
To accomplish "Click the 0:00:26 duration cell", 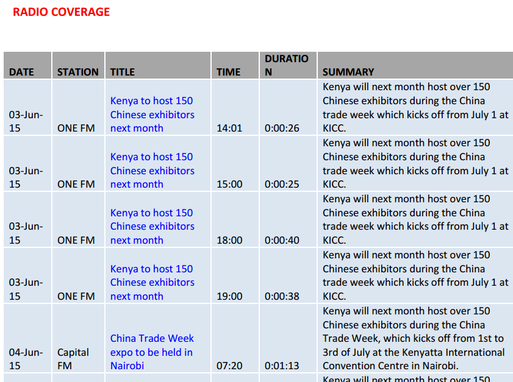I will click(x=282, y=129).
